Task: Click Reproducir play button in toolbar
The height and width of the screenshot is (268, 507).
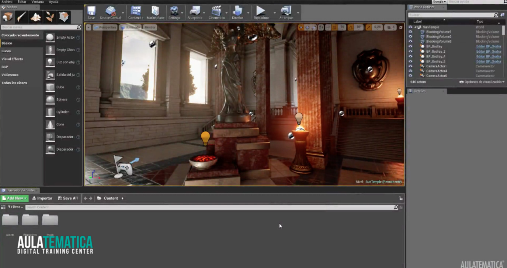Action: [261, 13]
